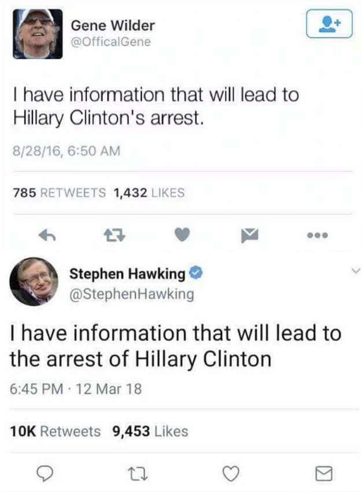Screen dimensions: 362x492
Task: Send Gene Wilder's tweet via direct message
Action: (250, 236)
